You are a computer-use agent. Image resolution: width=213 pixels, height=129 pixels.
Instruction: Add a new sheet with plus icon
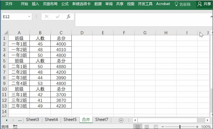tap(121, 120)
